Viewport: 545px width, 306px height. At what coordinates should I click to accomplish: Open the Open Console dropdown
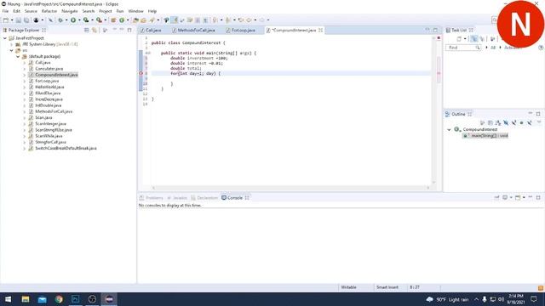524,197
